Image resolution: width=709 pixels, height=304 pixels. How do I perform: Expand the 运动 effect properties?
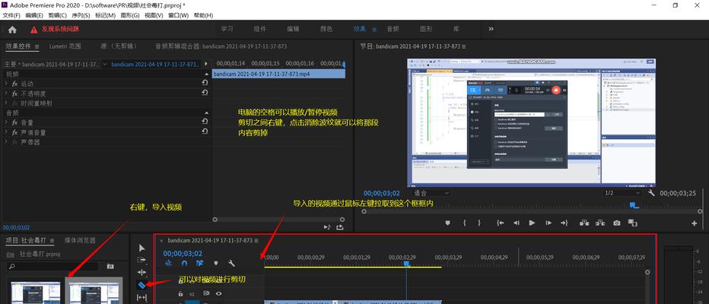pos(6,84)
